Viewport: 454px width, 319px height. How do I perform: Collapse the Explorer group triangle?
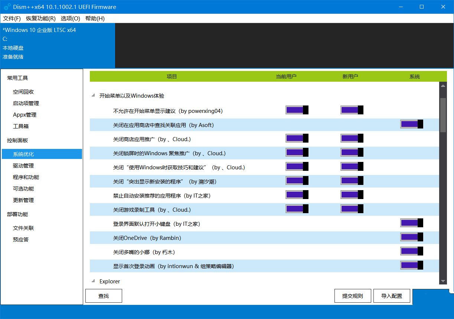93,281
